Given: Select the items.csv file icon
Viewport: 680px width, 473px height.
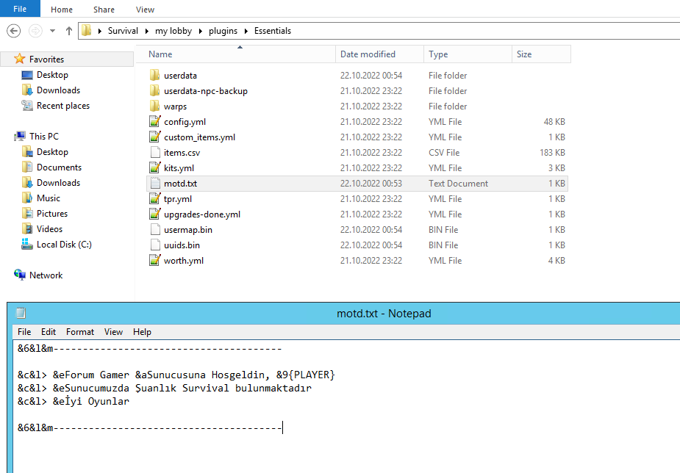Looking at the screenshot, I should tap(155, 153).
